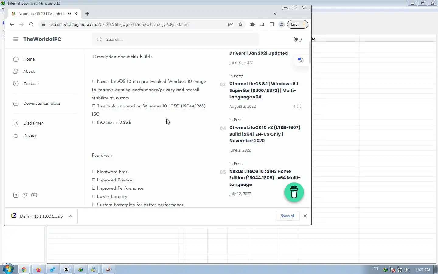
Task: Click the network icon in system tray
Action: click(x=400, y=270)
